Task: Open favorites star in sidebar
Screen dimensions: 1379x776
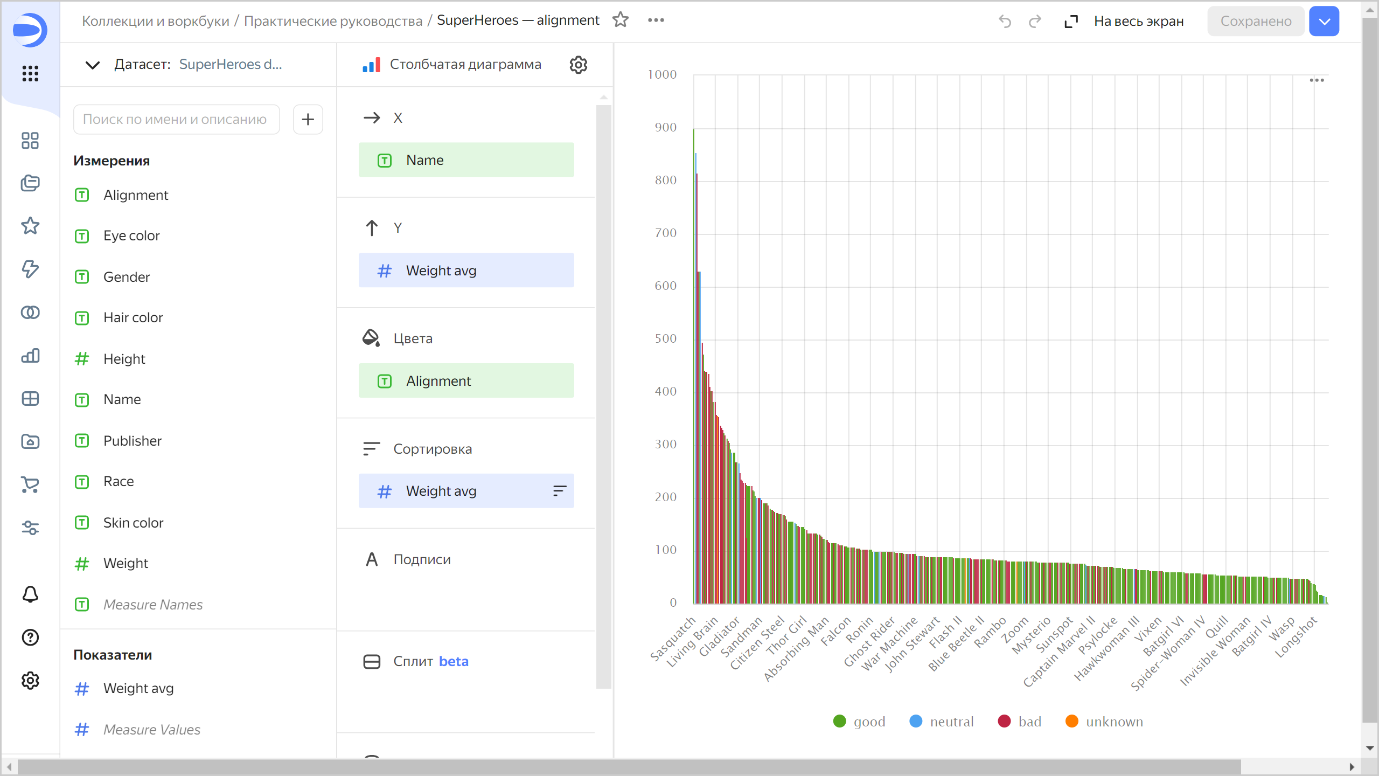Action: click(30, 226)
